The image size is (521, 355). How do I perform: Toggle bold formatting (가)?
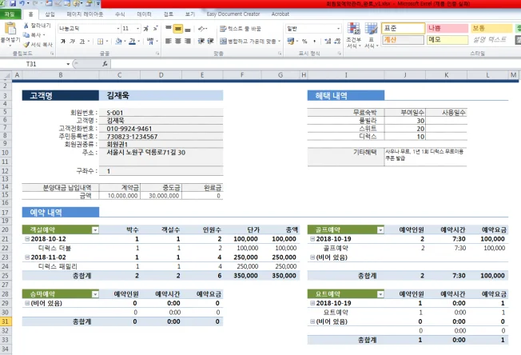(63, 42)
